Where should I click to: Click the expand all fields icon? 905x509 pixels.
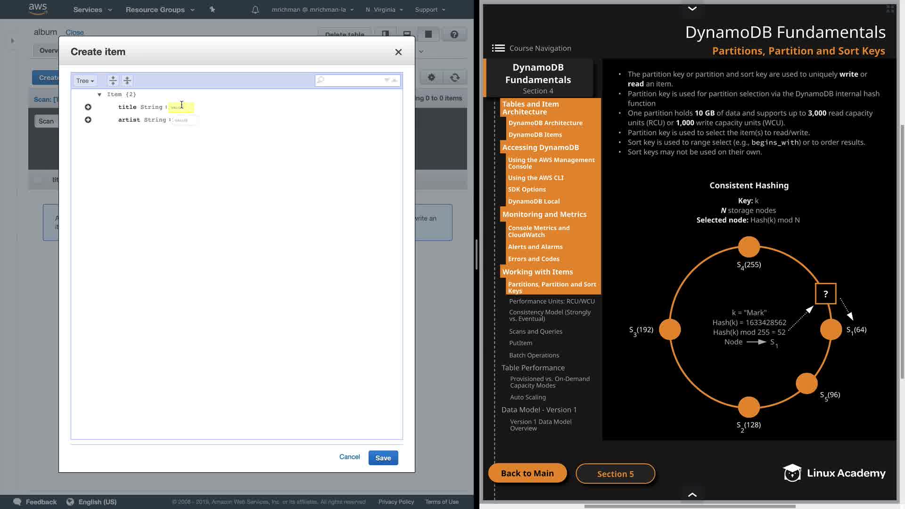[113, 81]
